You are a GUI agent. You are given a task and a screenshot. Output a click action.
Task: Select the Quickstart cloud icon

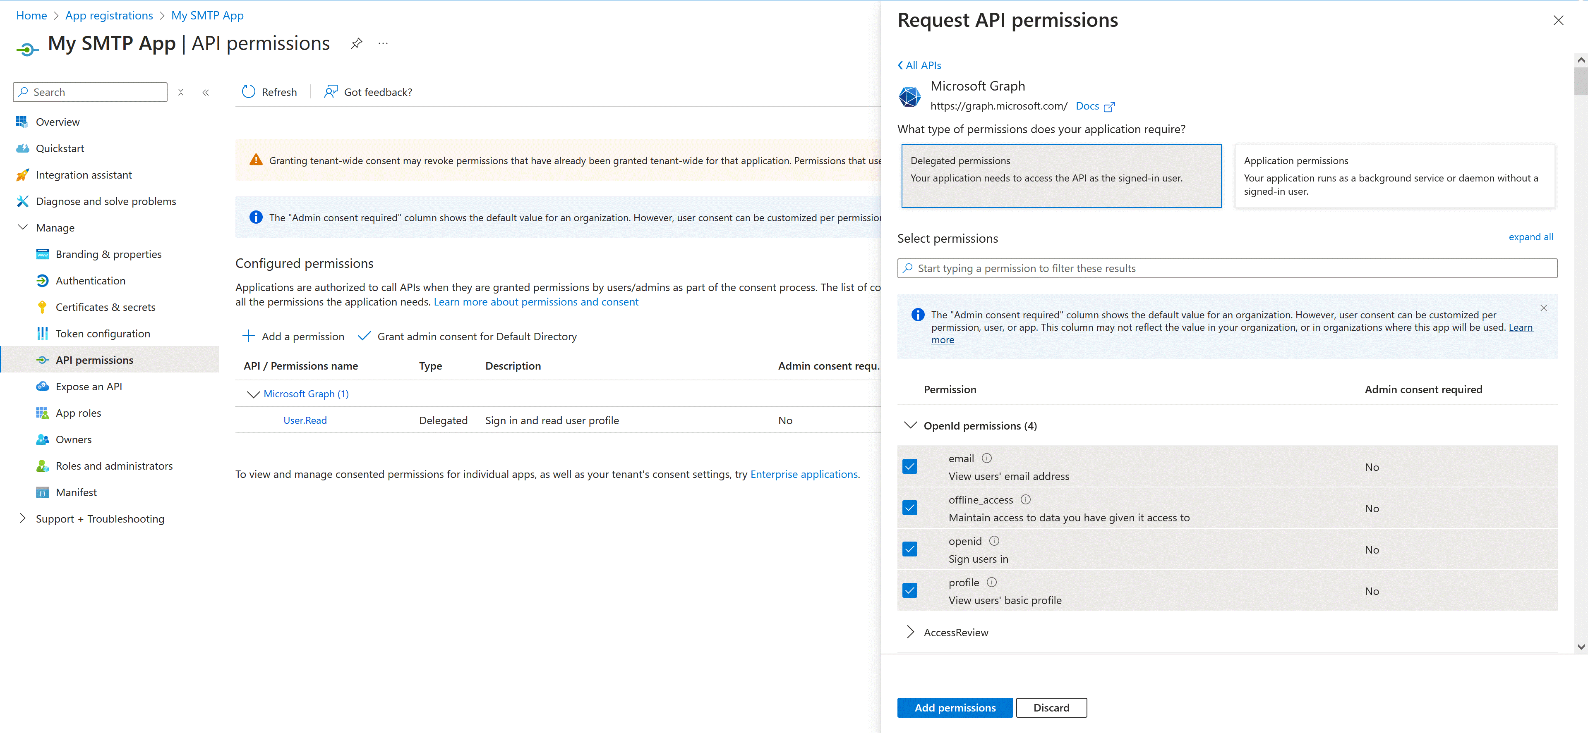pyautogui.click(x=22, y=148)
